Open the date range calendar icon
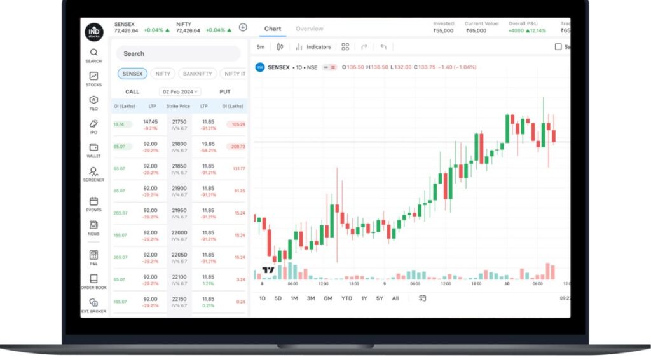 pyautogui.click(x=422, y=298)
